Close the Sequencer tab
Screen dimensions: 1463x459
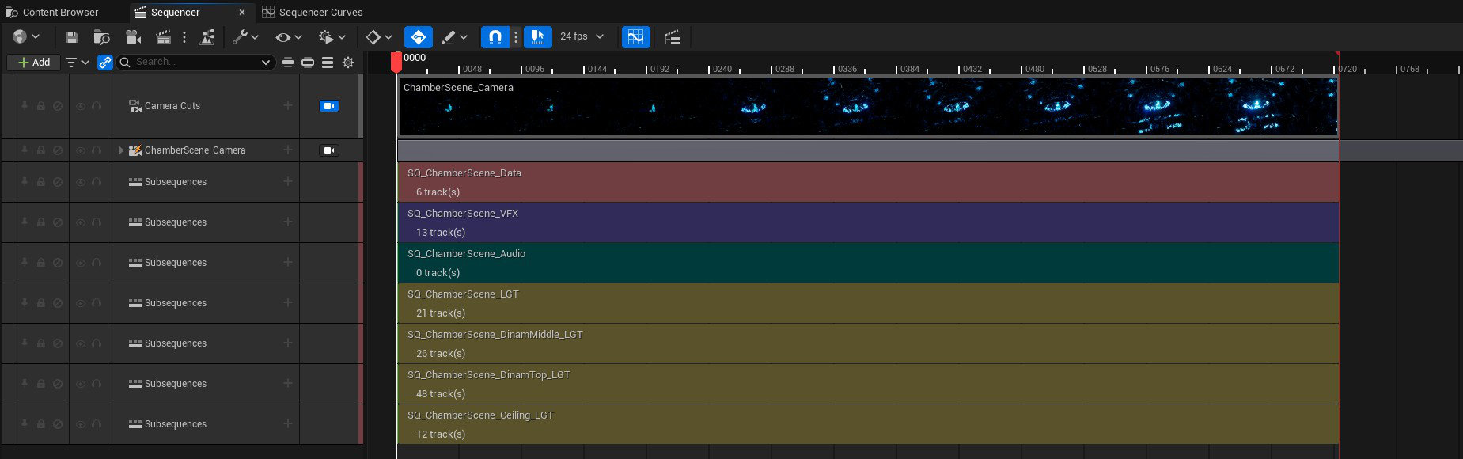[242, 13]
